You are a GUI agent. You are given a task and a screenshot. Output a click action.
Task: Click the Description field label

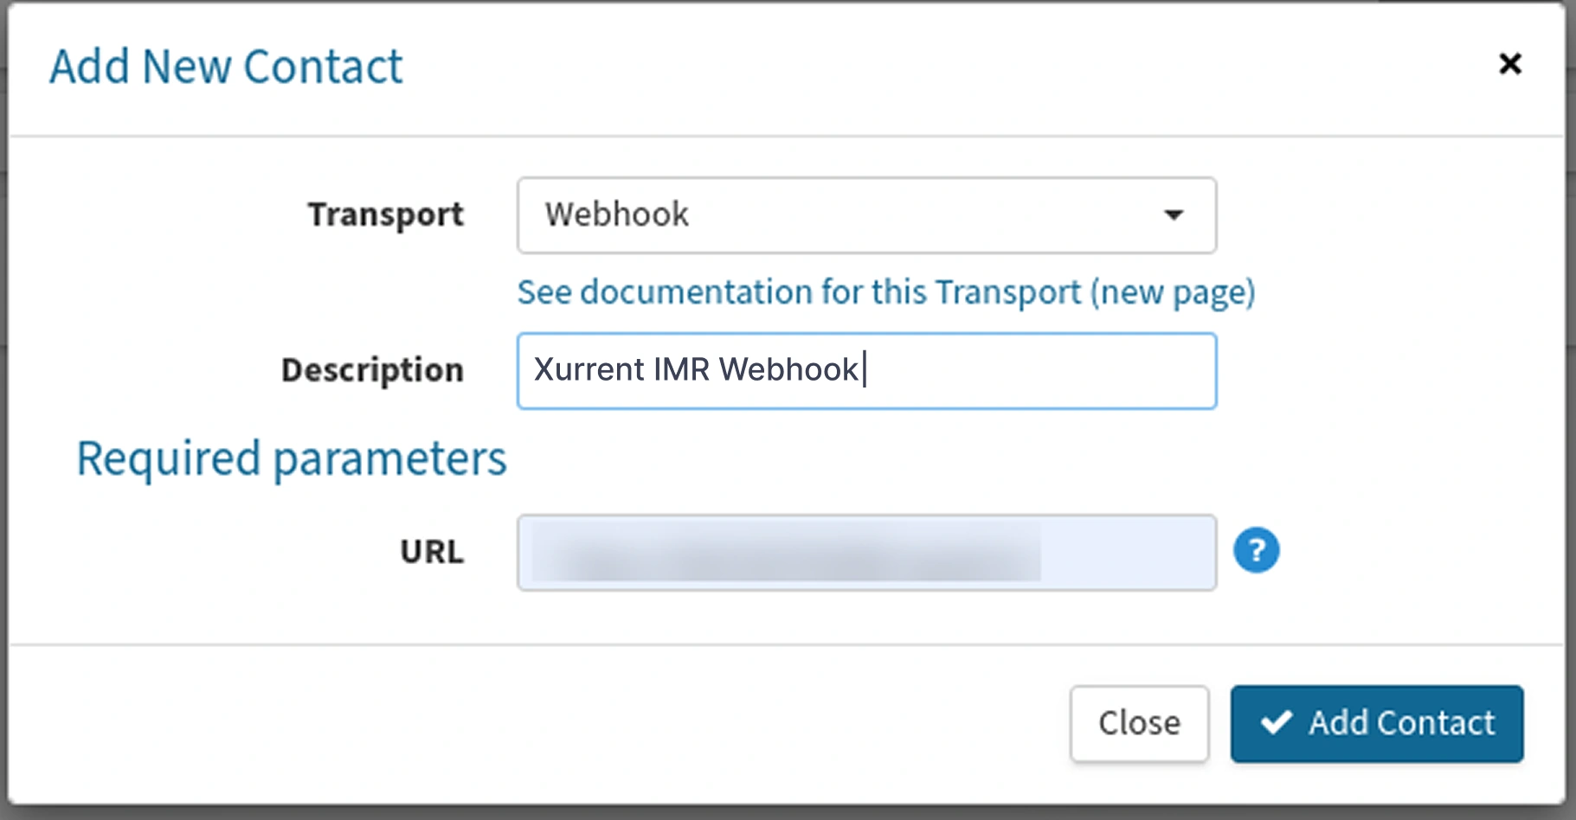(372, 370)
